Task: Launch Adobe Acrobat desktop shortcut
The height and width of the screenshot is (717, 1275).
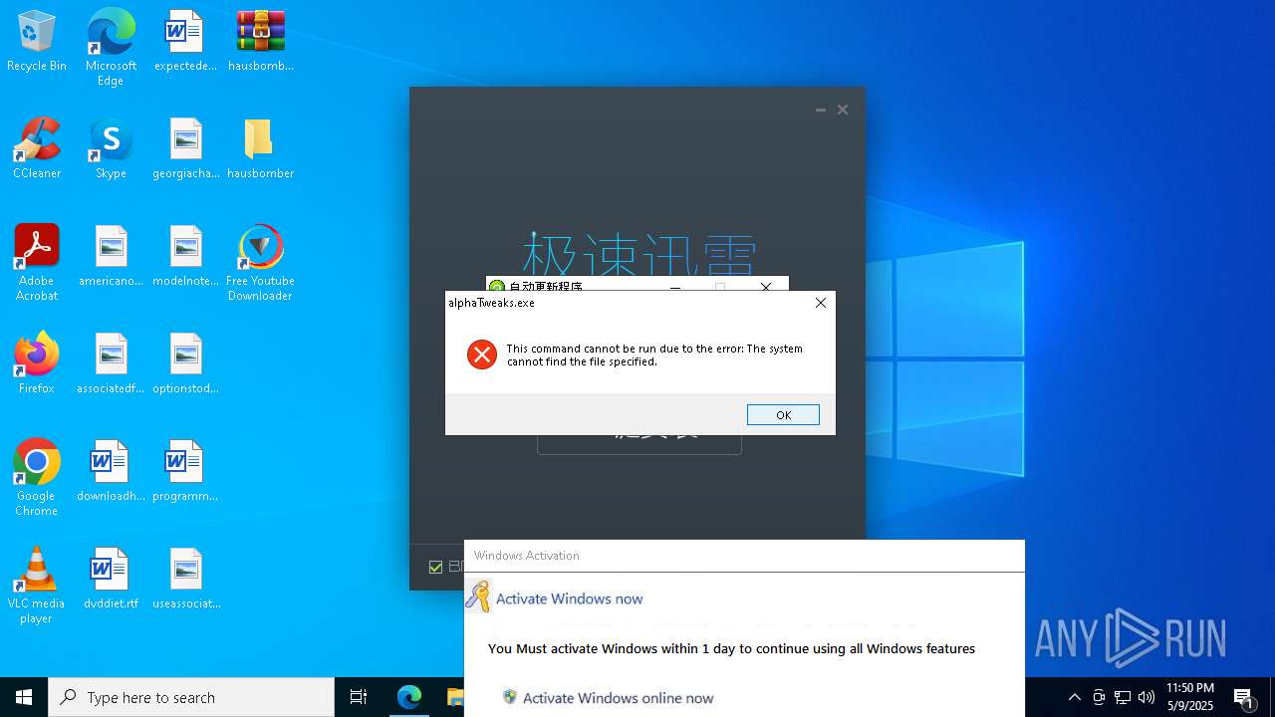Action: tap(37, 263)
